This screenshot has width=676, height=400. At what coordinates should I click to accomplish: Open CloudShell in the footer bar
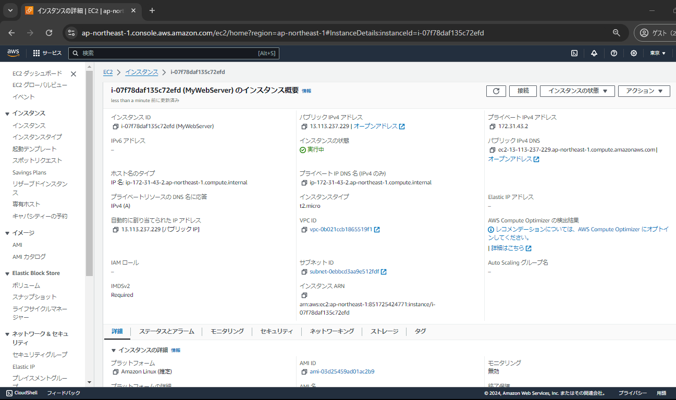(x=21, y=393)
